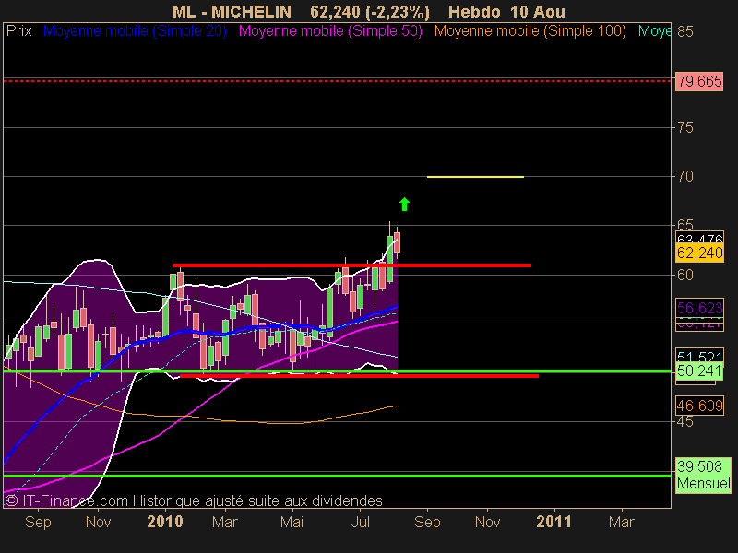
Task: Click the '2011' label on the time axis
Action: point(553,522)
